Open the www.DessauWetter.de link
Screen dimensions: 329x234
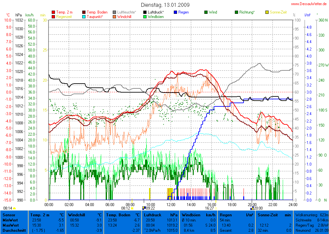(309, 4)
